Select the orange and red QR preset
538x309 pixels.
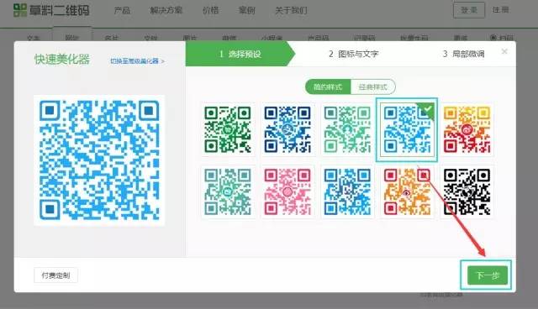(407, 191)
